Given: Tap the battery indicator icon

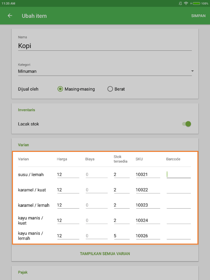Looking at the screenshot, I should [196, 3].
